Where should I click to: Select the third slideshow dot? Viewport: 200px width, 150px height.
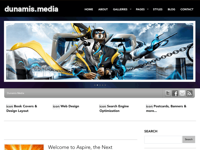100,85
